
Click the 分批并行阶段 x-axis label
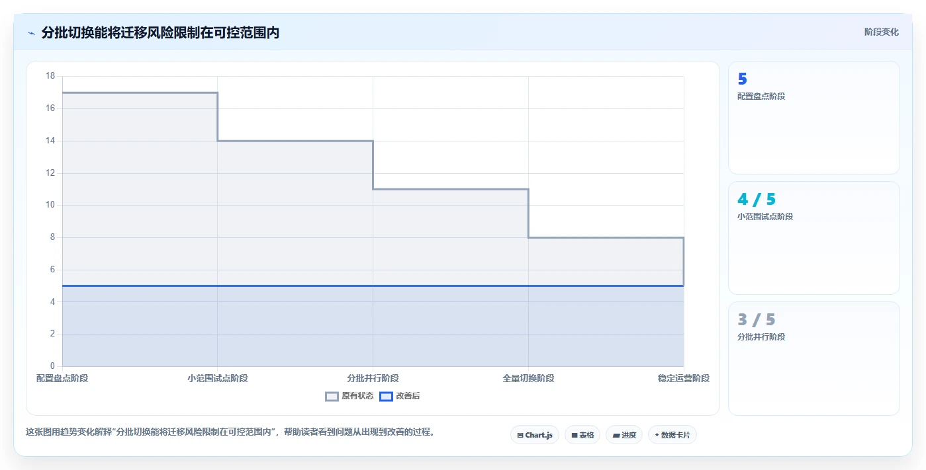coord(373,378)
